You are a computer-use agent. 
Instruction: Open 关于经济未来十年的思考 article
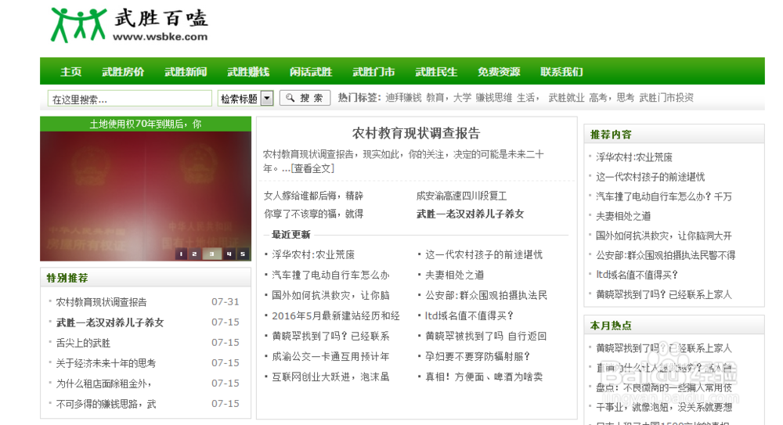tap(106, 363)
